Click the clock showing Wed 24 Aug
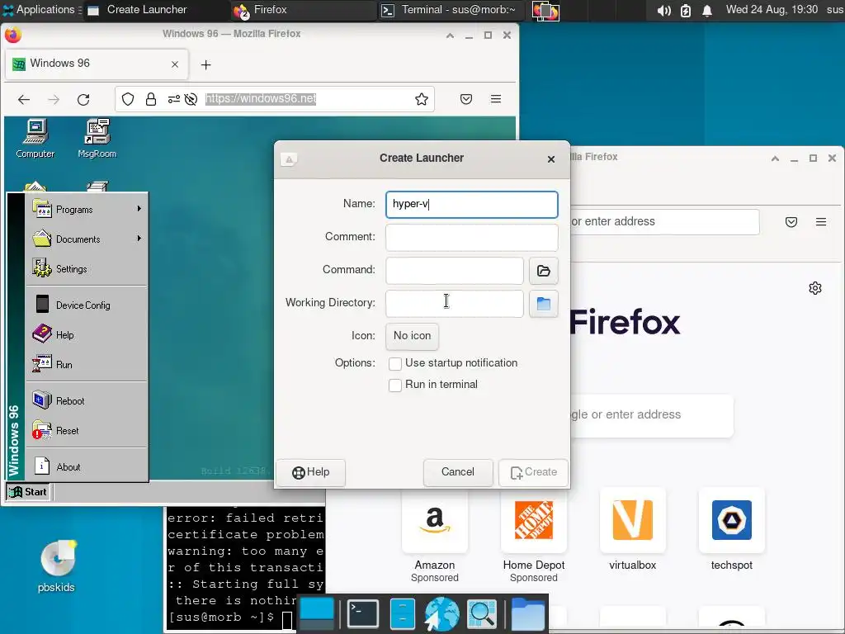 (772, 10)
